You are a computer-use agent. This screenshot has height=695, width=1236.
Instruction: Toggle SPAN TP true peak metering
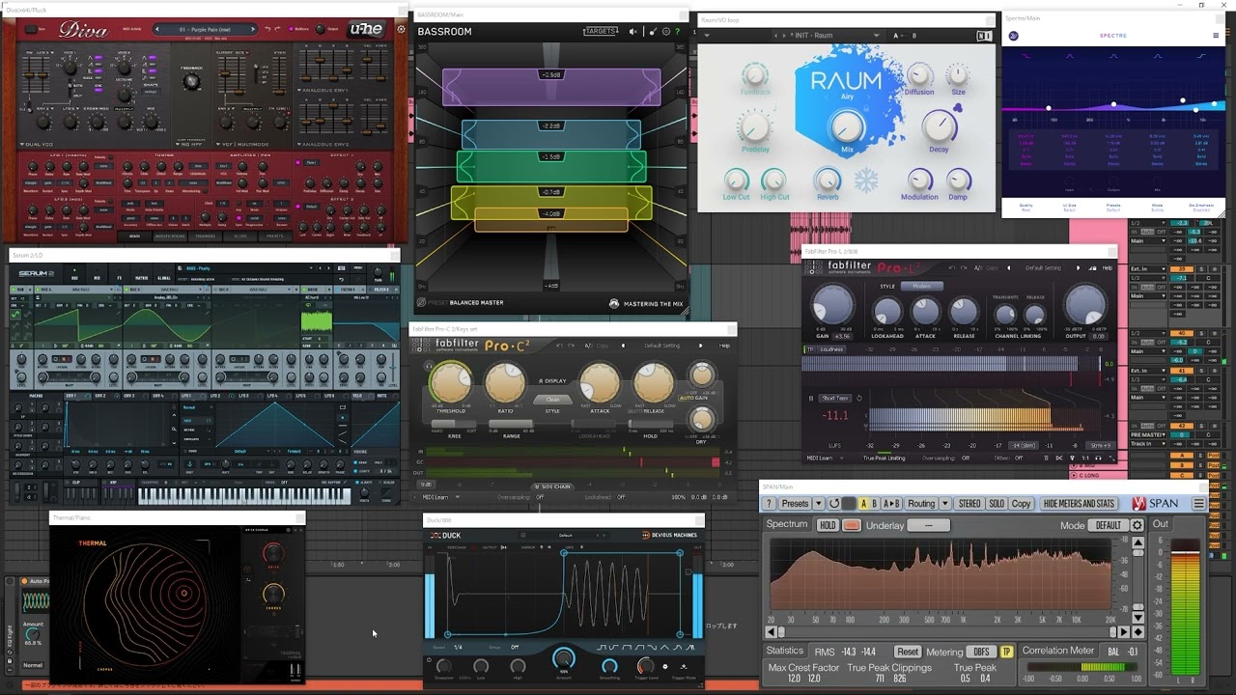[x=1006, y=652]
